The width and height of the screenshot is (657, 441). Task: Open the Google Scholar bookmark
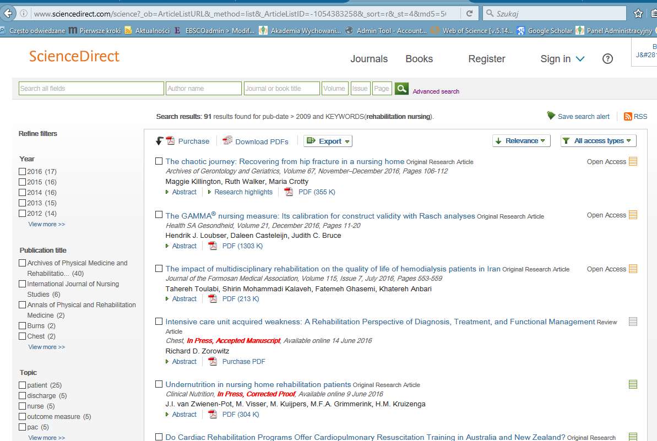click(x=545, y=31)
